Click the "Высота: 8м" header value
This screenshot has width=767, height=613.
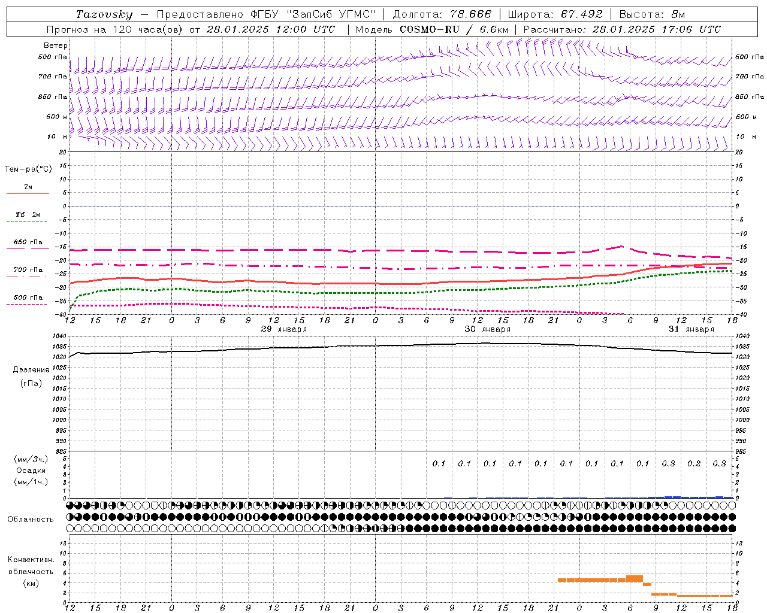tap(652, 14)
